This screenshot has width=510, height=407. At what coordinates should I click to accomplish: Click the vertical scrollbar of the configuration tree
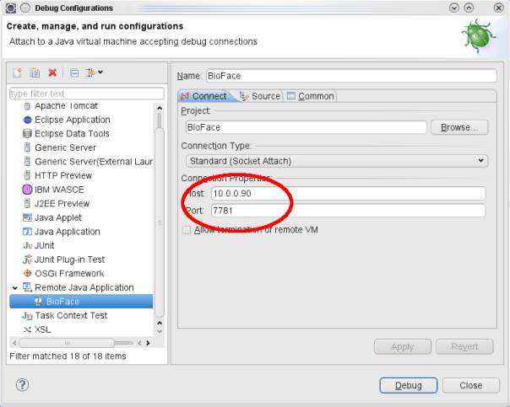pyautogui.click(x=160, y=211)
